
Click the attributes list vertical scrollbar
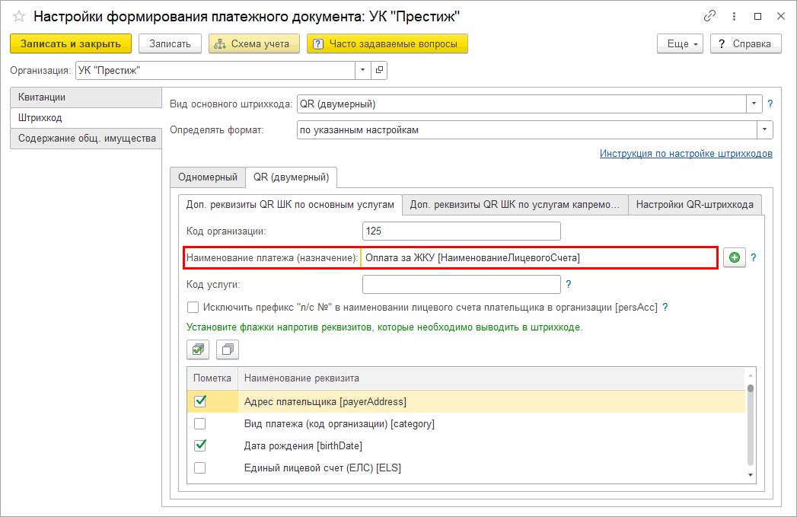click(x=750, y=426)
